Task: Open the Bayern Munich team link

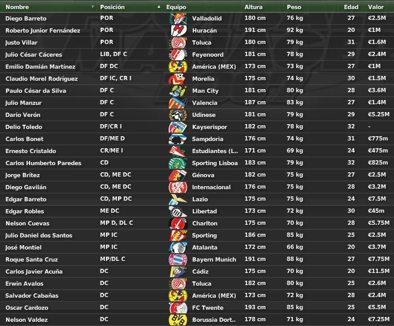Action: 214,259
